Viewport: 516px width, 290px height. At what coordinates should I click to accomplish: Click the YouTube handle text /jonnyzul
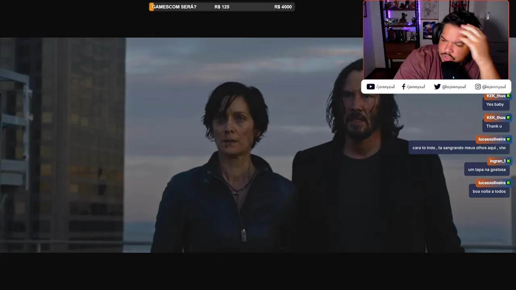[385, 87]
